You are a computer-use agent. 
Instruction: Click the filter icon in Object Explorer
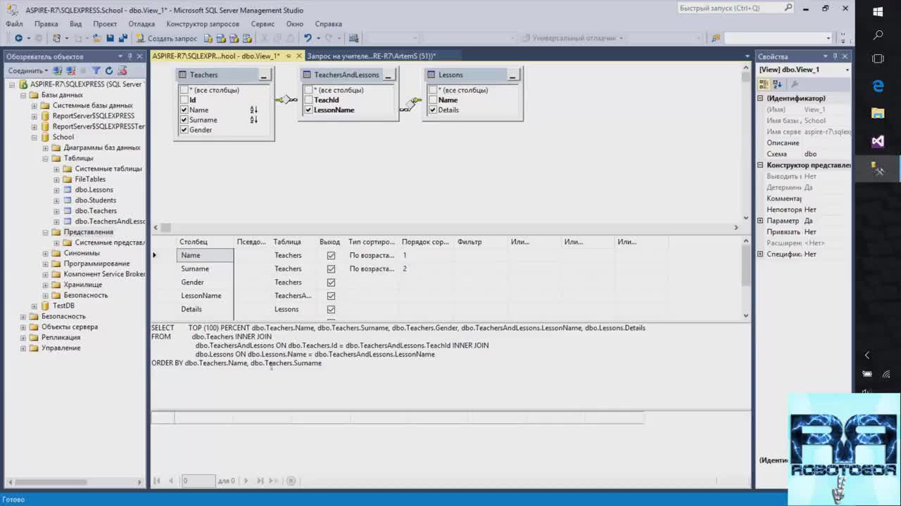click(96, 70)
